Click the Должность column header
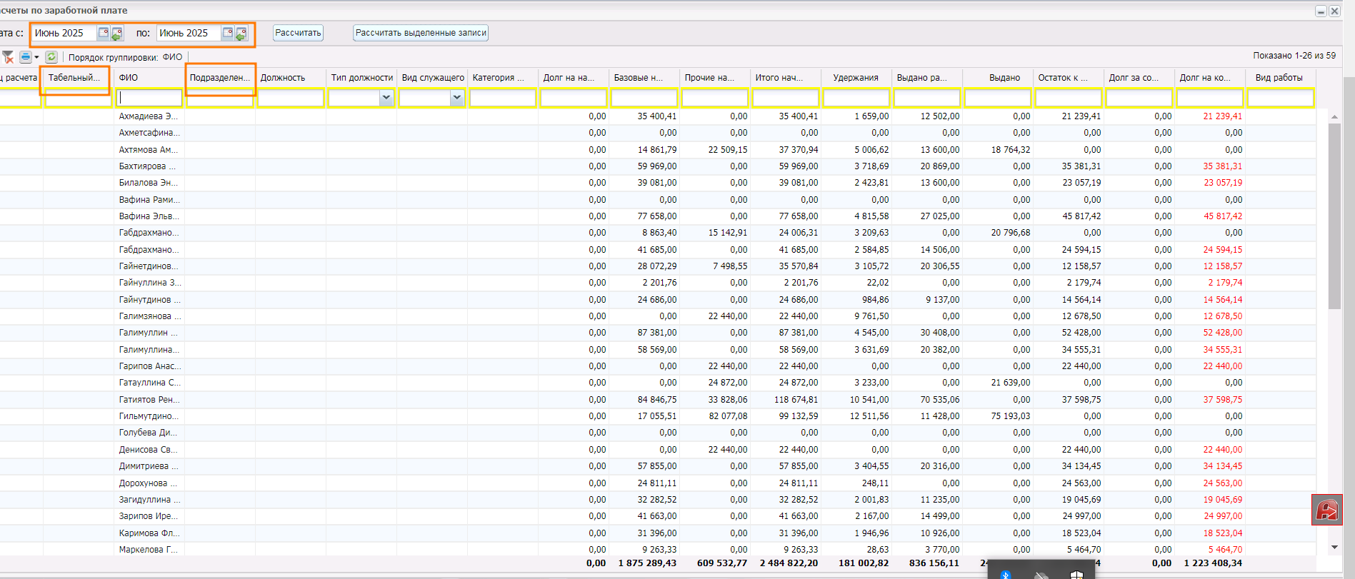The image size is (1355, 579). click(x=283, y=78)
